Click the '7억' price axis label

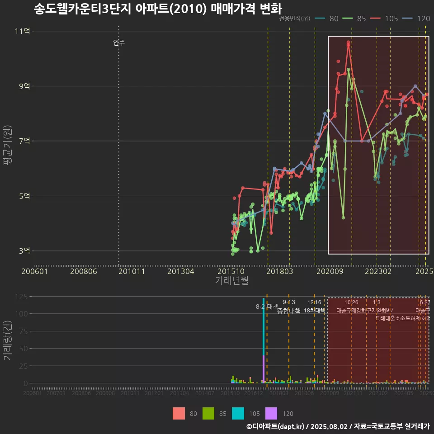tap(24, 141)
